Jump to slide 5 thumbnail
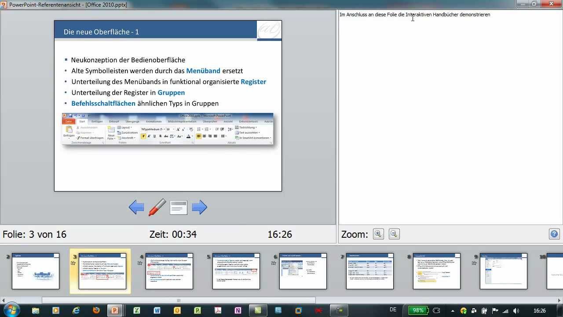The image size is (563, 317). [236, 271]
